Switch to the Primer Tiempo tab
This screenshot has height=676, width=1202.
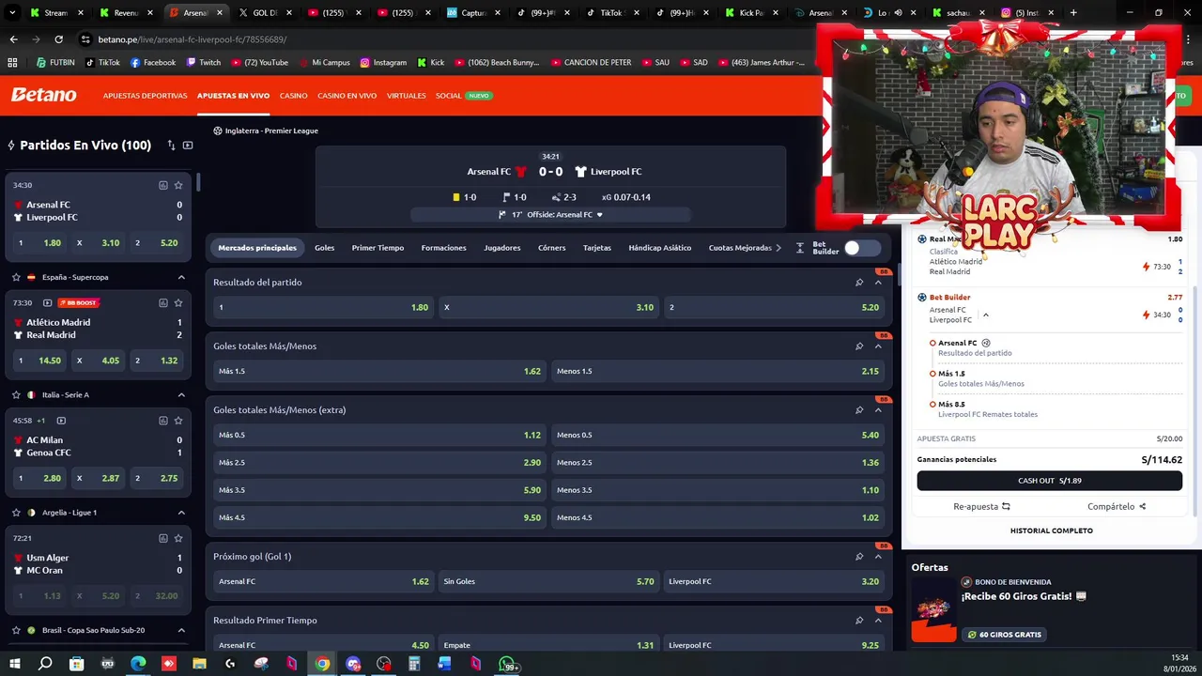click(378, 248)
